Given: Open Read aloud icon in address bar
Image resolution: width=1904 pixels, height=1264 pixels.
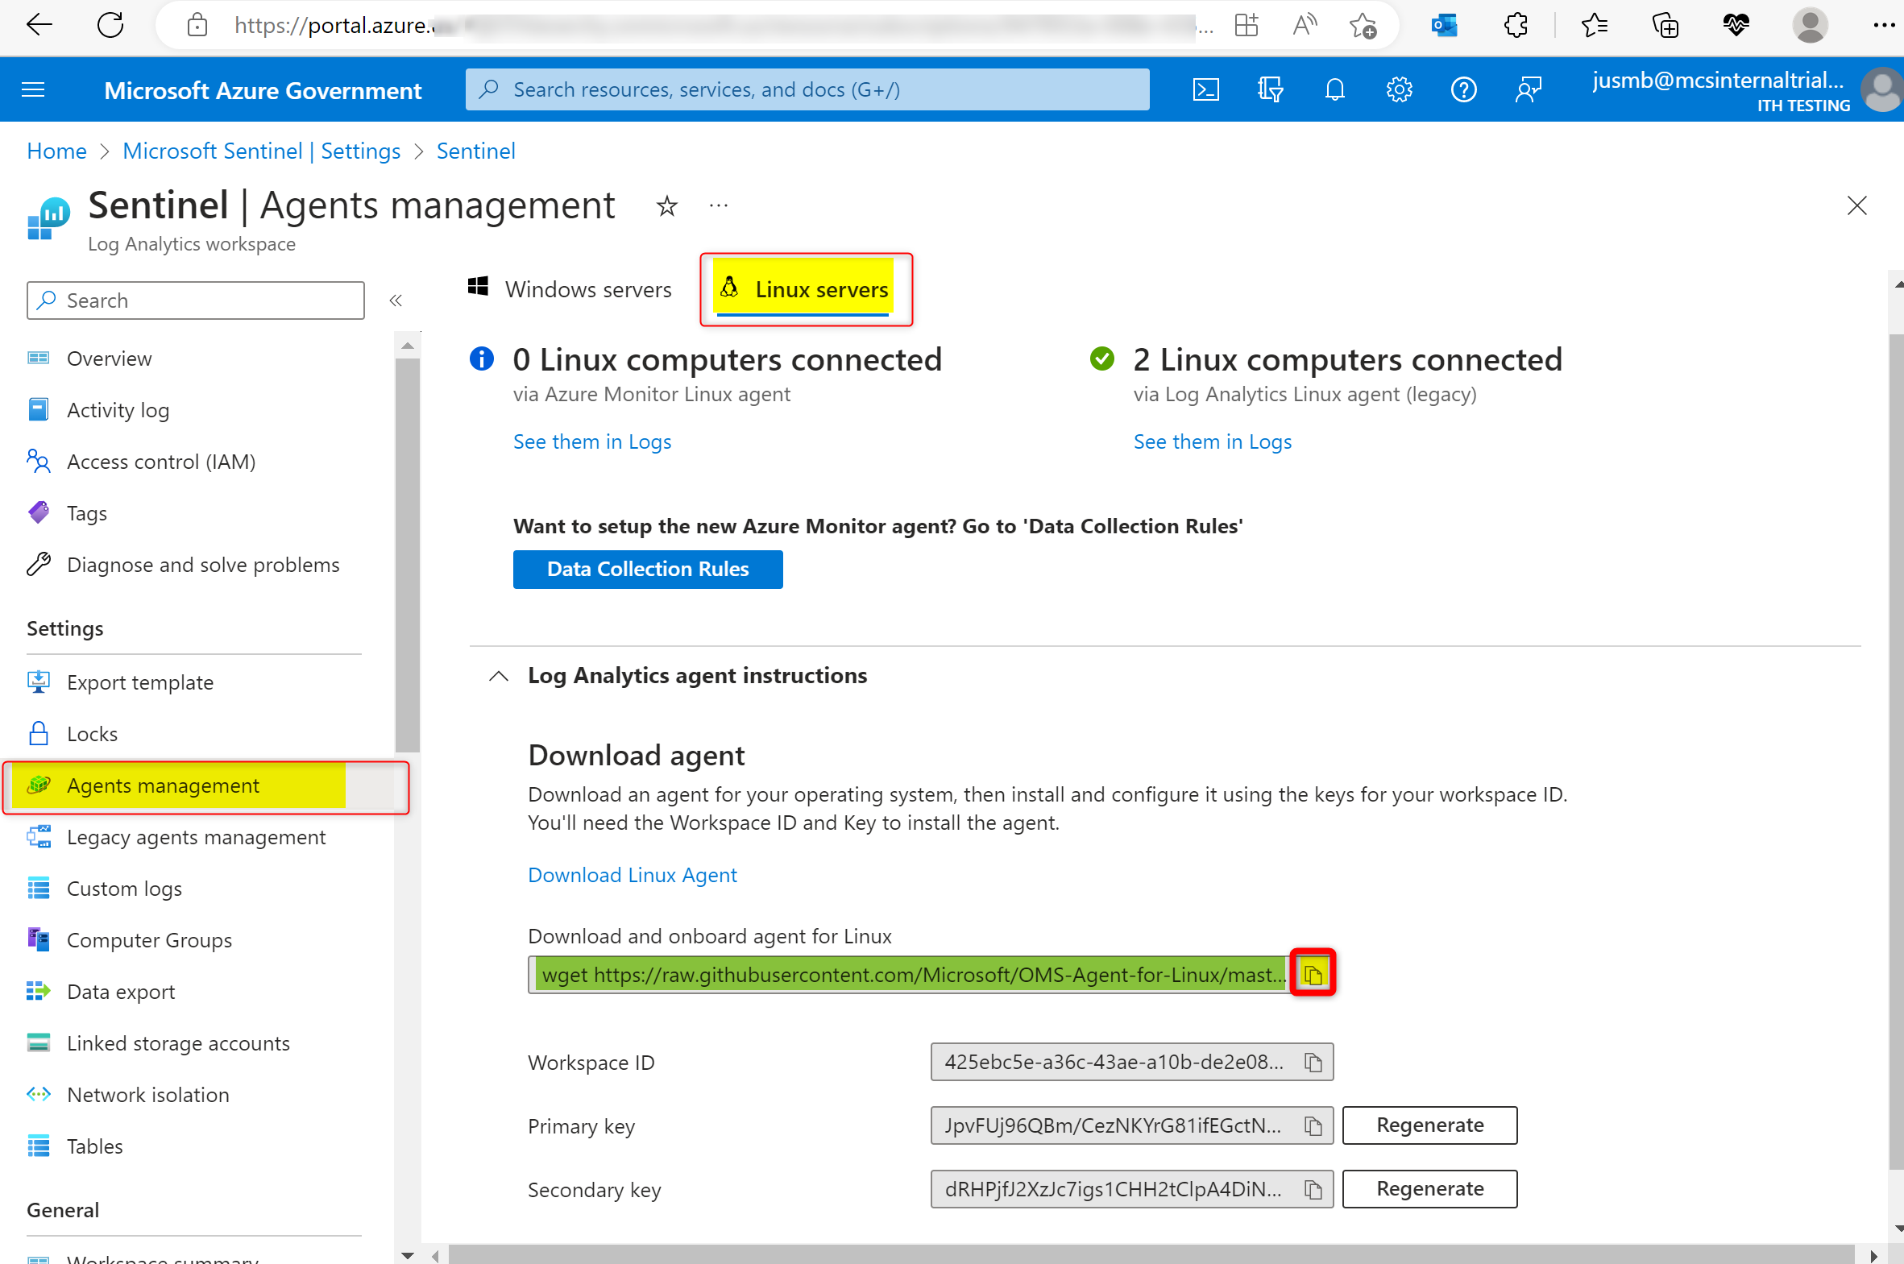Looking at the screenshot, I should (x=1304, y=26).
